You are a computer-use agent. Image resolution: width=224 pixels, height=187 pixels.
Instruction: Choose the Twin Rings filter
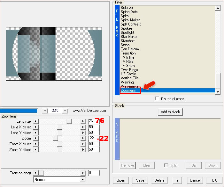pos(129,70)
